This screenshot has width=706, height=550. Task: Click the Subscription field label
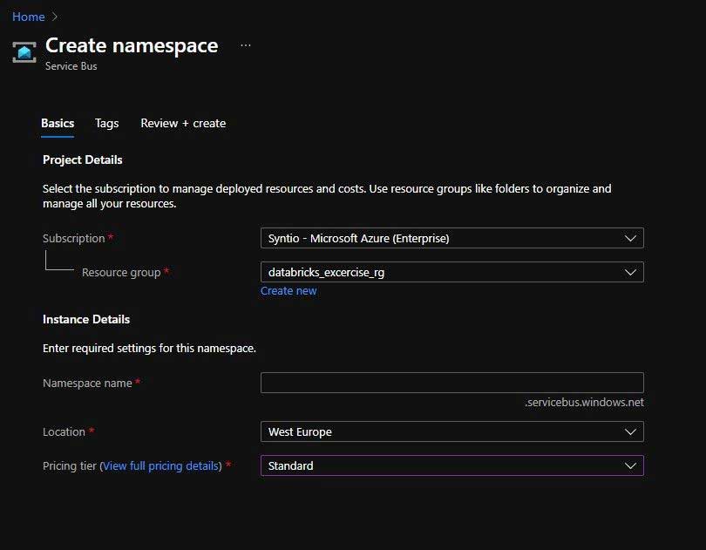(74, 238)
